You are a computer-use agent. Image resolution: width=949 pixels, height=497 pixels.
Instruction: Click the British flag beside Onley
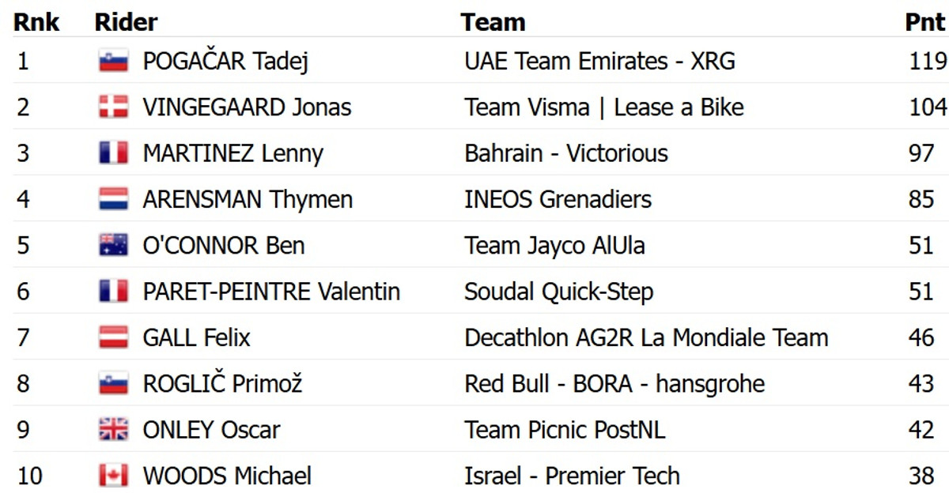click(113, 430)
